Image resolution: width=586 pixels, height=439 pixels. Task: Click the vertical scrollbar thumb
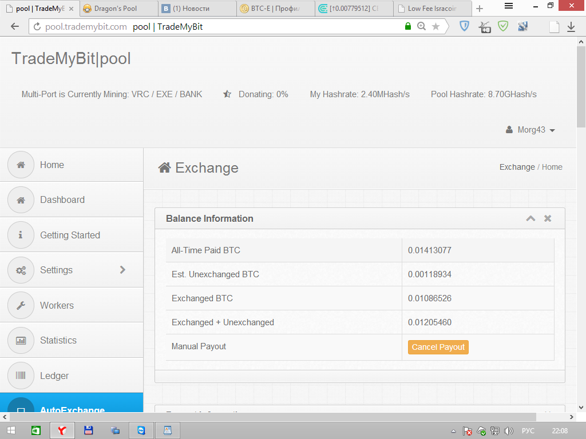coord(581,87)
